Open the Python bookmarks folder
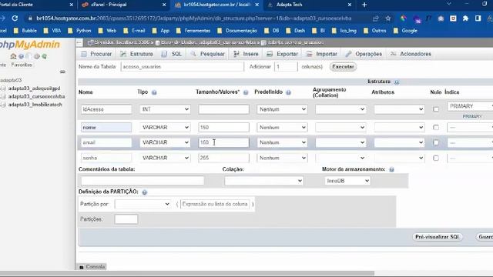This screenshot has height=277, width=493. [79, 31]
